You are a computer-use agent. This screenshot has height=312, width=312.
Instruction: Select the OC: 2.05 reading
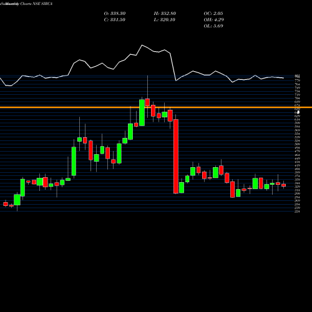[213, 14]
